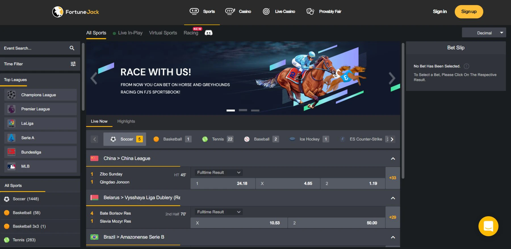The image size is (511, 249).
Task: Click the Sign up button
Action: point(469,12)
